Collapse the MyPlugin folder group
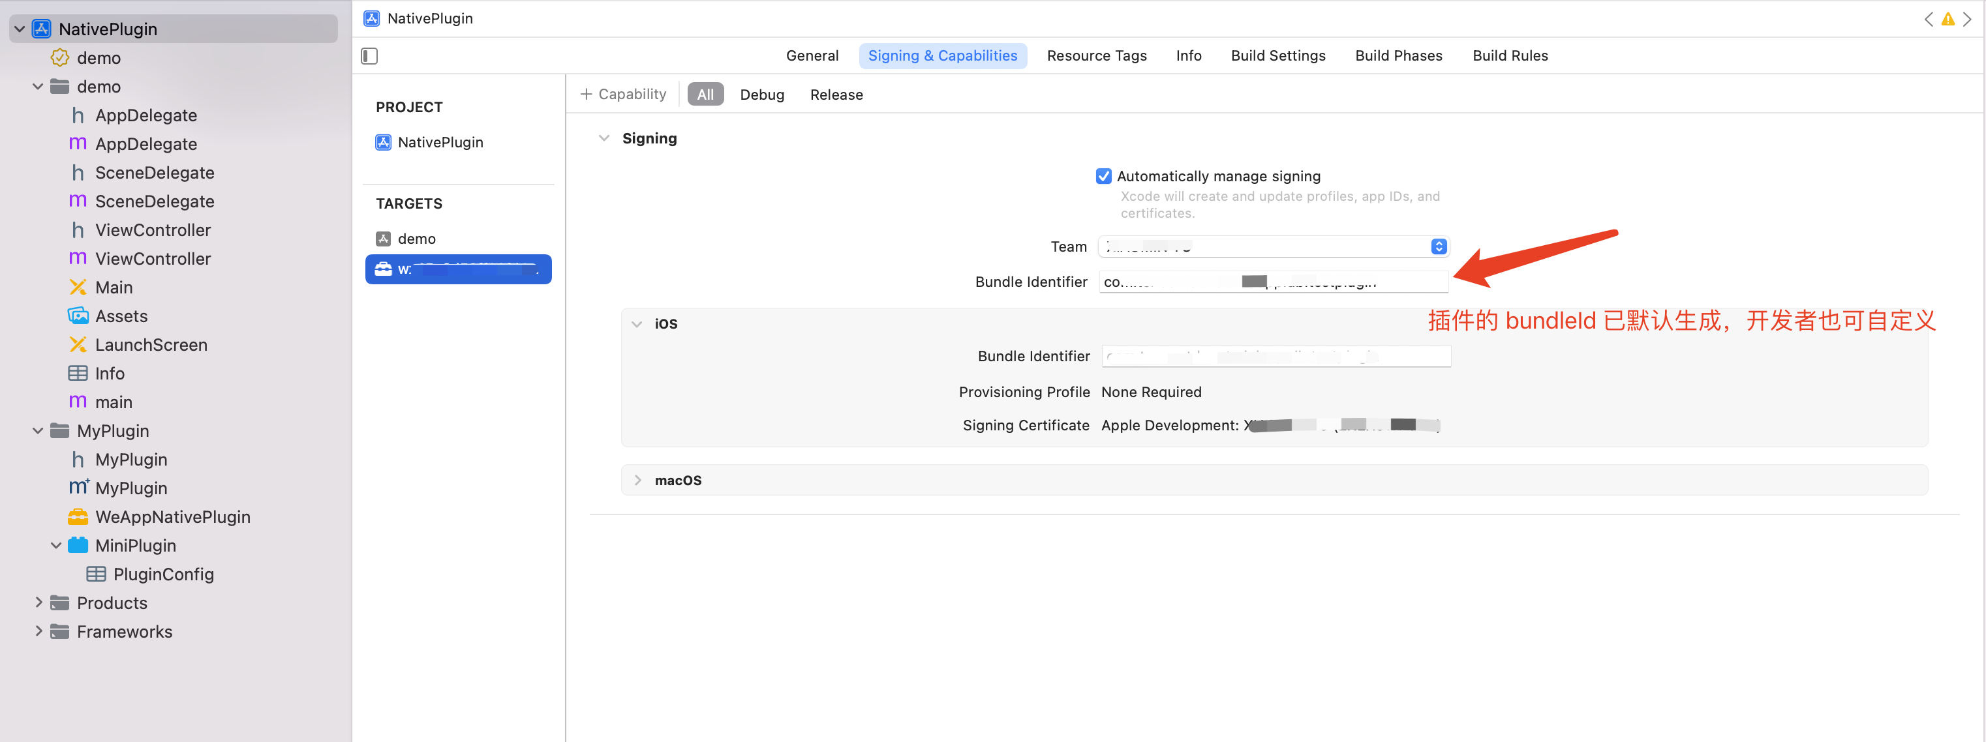Screen dimensions: 1986x742 tap(38, 431)
